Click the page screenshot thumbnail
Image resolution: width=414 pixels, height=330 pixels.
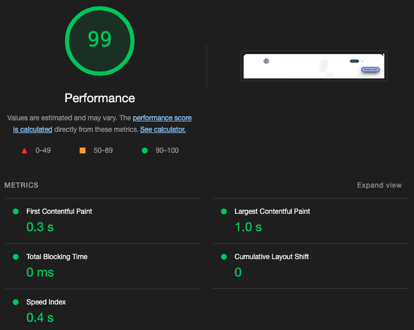[313, 66]
